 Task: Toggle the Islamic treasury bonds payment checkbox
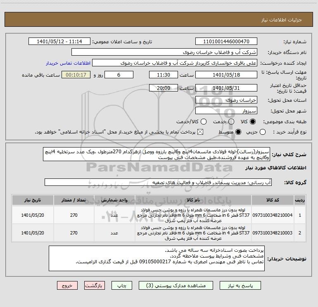200,132
